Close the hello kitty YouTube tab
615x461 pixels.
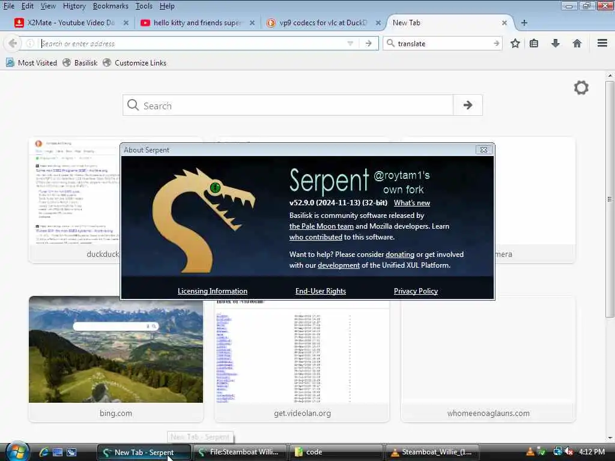(252, 23)
